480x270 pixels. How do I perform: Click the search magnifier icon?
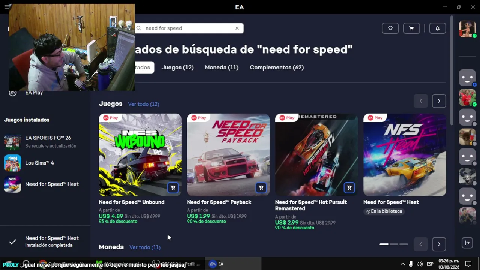[139, 28]
